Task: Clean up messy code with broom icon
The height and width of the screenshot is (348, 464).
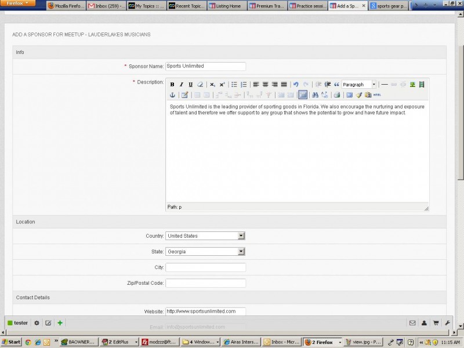Action: coord(359,95)
